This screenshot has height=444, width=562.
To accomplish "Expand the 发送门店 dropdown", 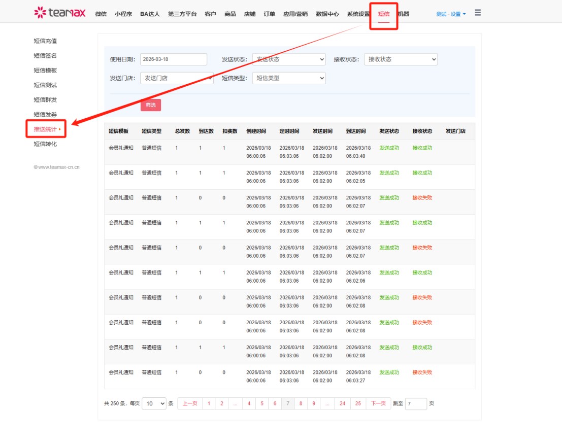I will [177, 78].
